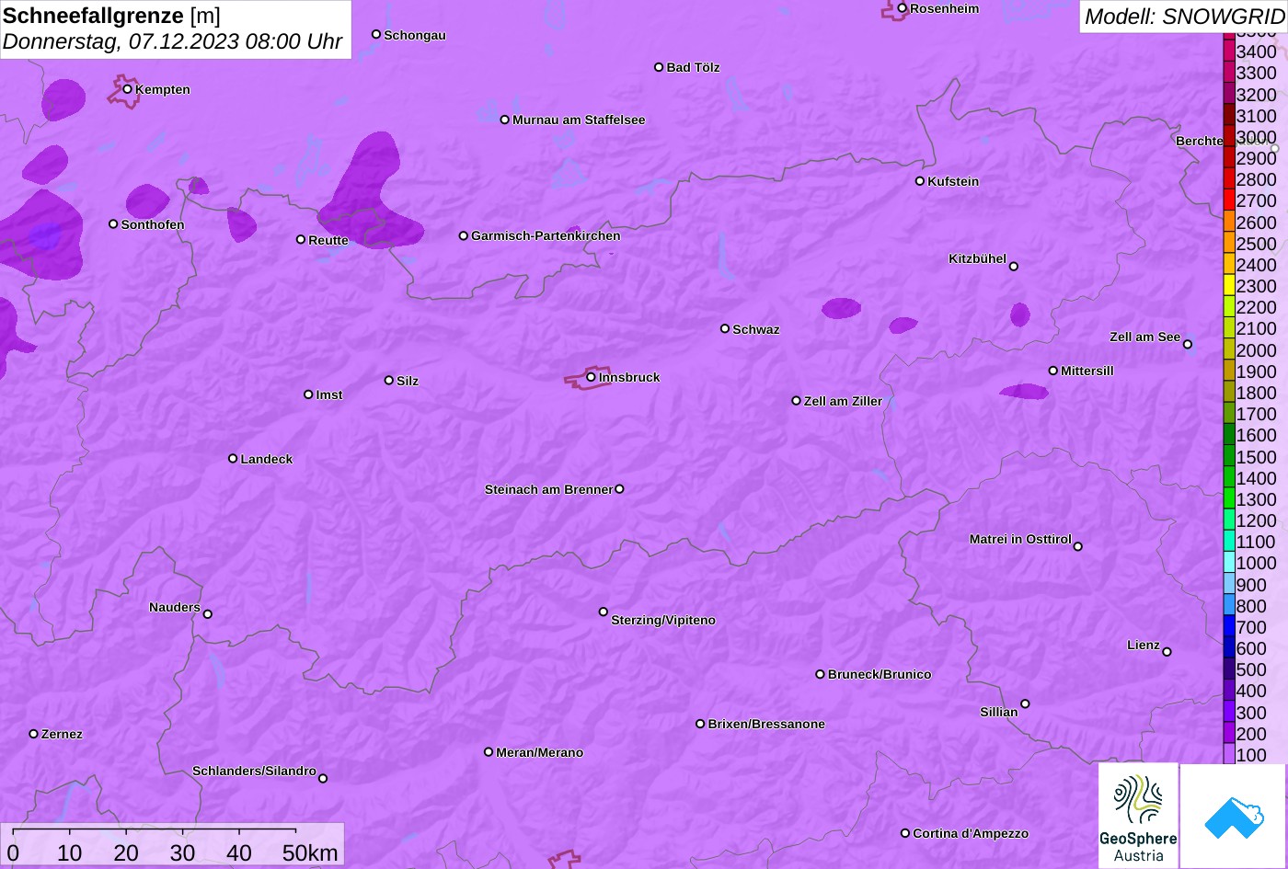
Task: Select the Lienz location marker dot
Action: (1167, 652)
